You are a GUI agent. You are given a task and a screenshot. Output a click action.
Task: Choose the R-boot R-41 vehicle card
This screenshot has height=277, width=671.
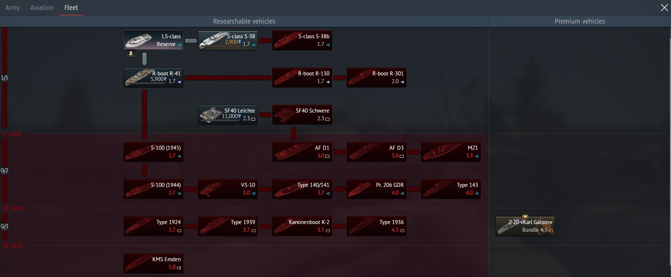click(x=153, y=77)
